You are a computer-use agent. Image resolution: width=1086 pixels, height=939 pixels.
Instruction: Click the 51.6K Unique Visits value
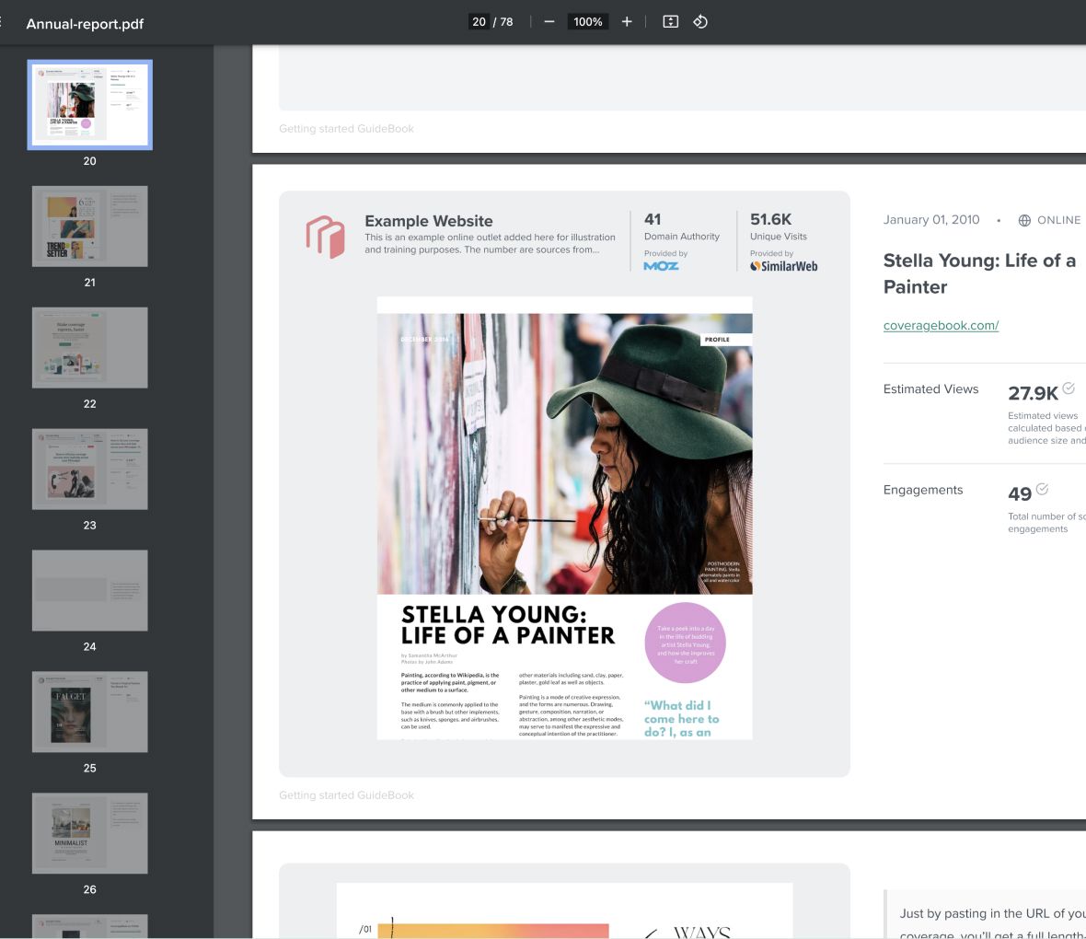tap(771, 219)
